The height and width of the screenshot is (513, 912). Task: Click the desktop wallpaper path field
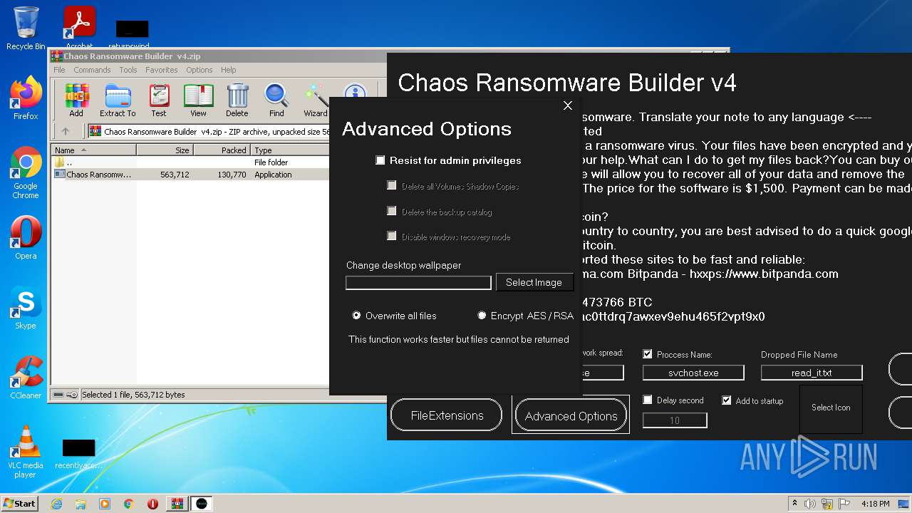pos(418,283)
